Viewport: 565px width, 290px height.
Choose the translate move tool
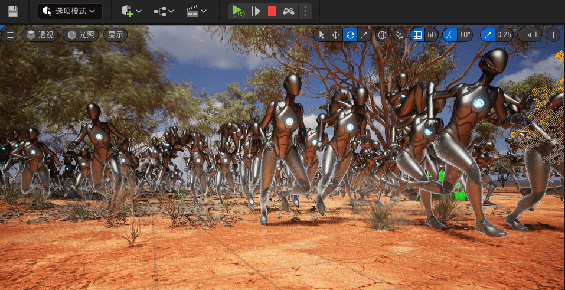pyautogui.click(x=335, y=35)
